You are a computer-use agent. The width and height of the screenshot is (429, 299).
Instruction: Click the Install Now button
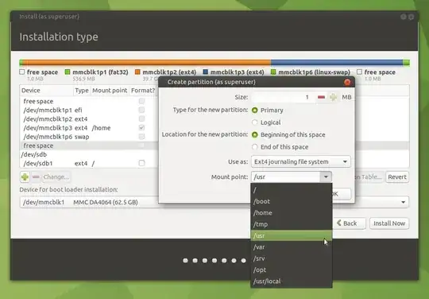[389, 223]
